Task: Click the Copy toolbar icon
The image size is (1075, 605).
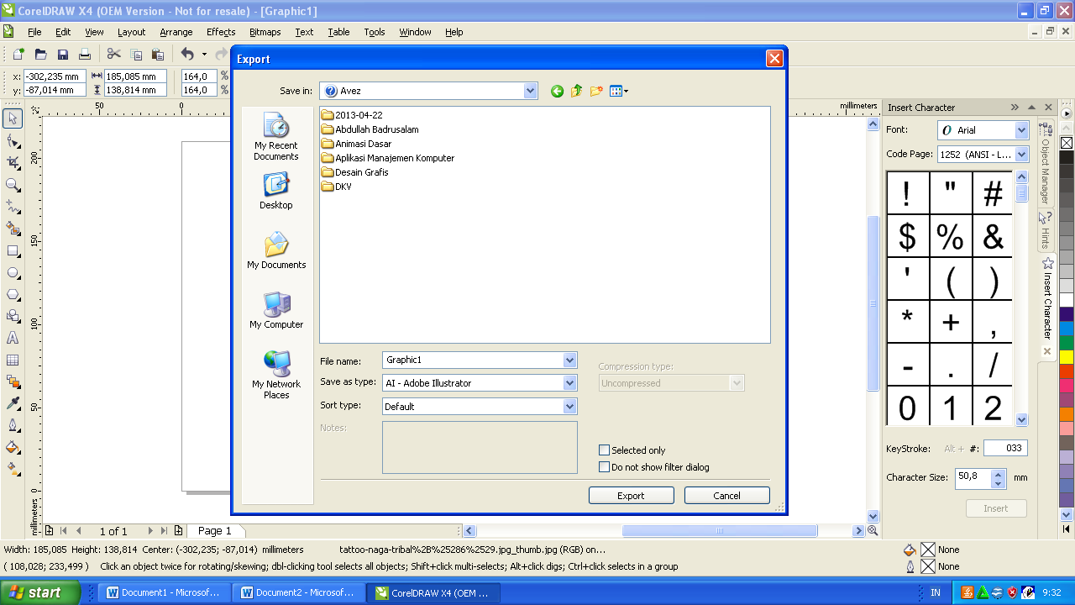Action: pyautogui.click(x=136, y=55)
